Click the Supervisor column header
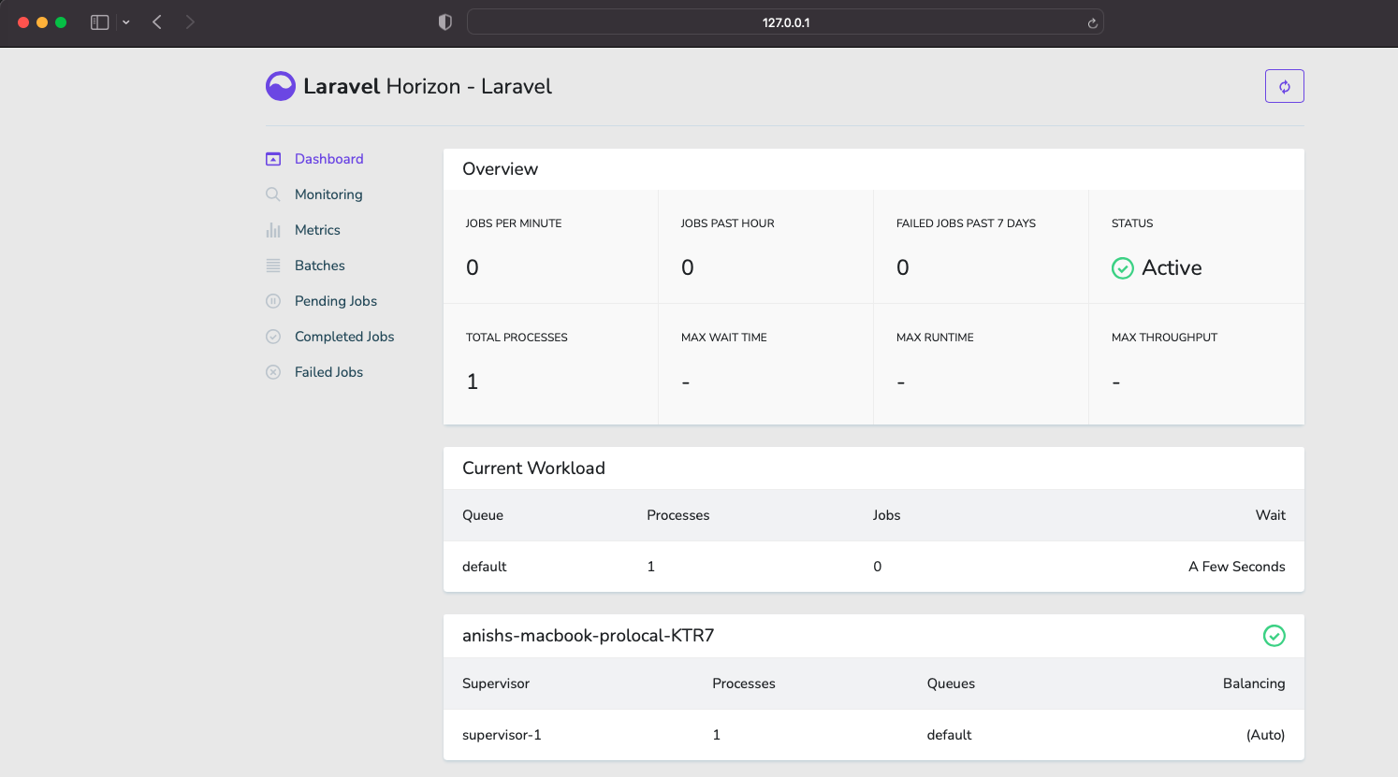1398x777 pixels. (x=496, y=683)
